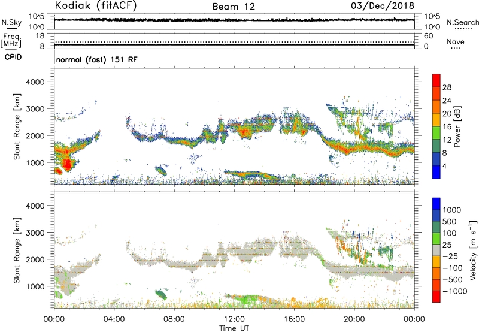The width and height of the screenshot is (479, 332).
Task: Click the '04:00' time axis label
Action: [x=114, y=319]
